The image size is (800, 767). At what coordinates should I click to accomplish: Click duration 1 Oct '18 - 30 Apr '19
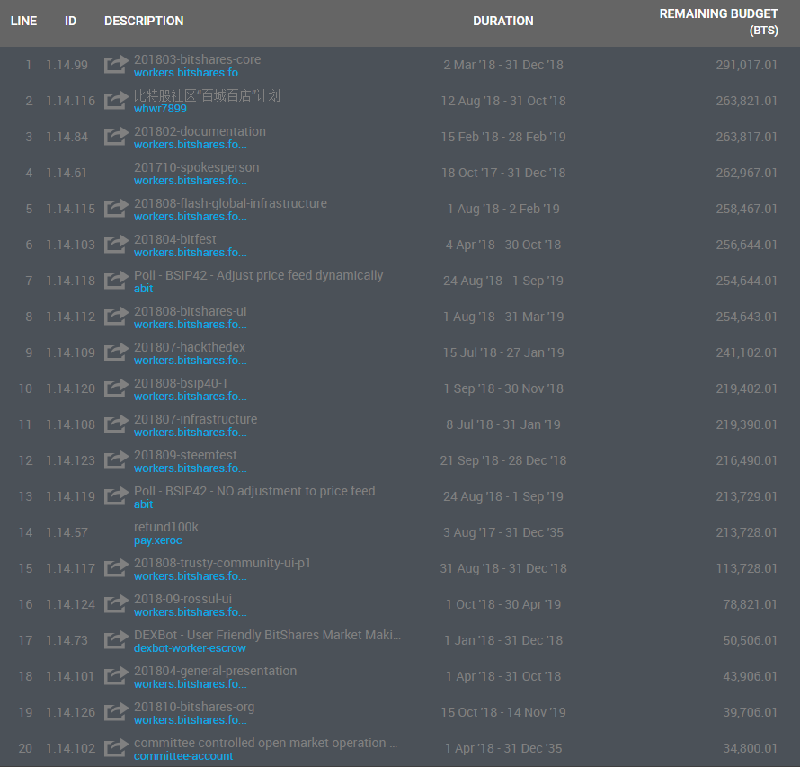pyautogui.click(x=503, y=604)
